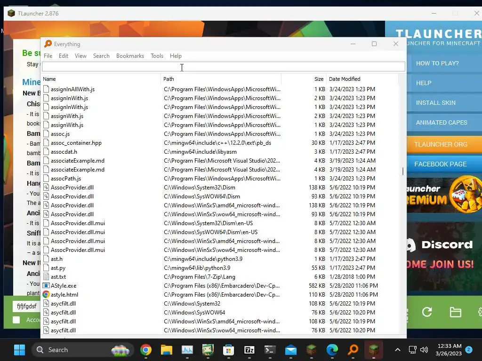The width and height of the screenshot is (482, 361).
Task: Click the text document icon beside ast.txt
Action: (46, 276)
